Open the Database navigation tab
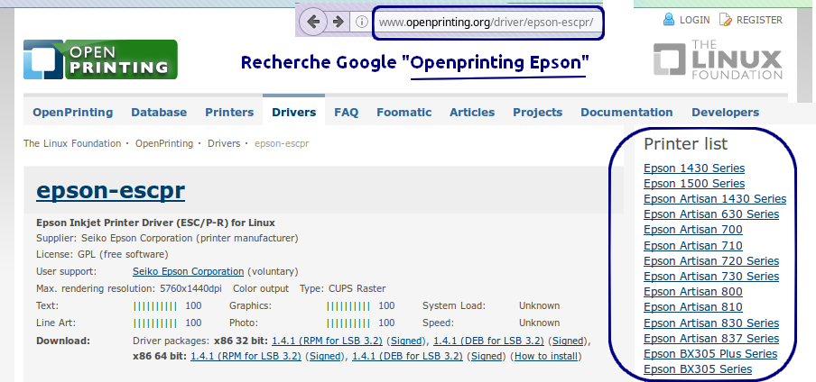 point(159,113)
